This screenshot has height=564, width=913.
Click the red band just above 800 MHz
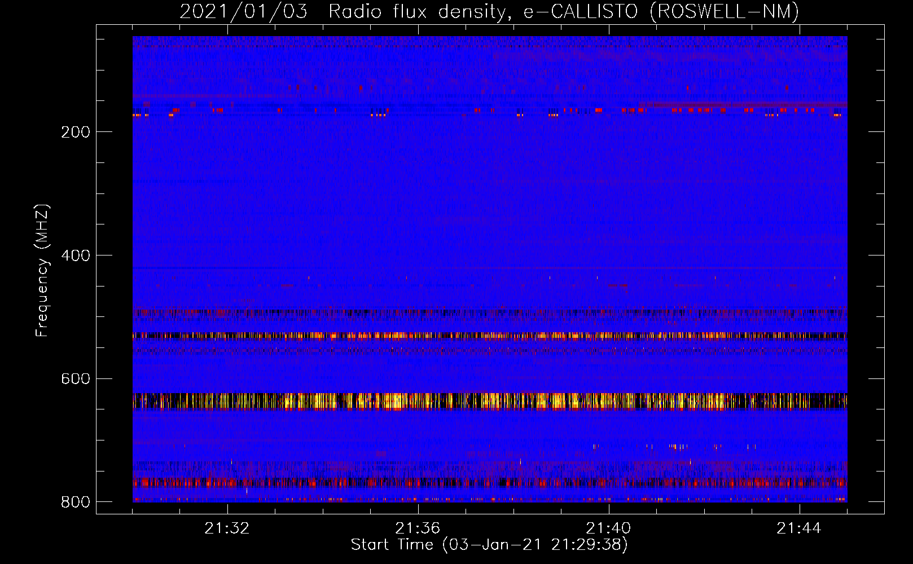tap(490, 483)
